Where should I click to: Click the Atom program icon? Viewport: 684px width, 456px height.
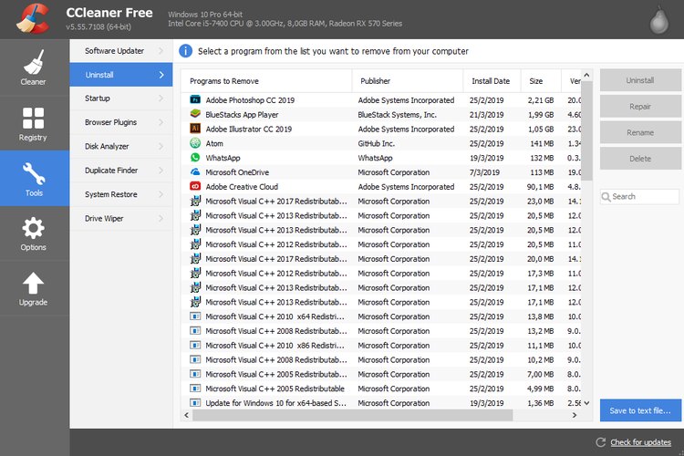[195, 143]
